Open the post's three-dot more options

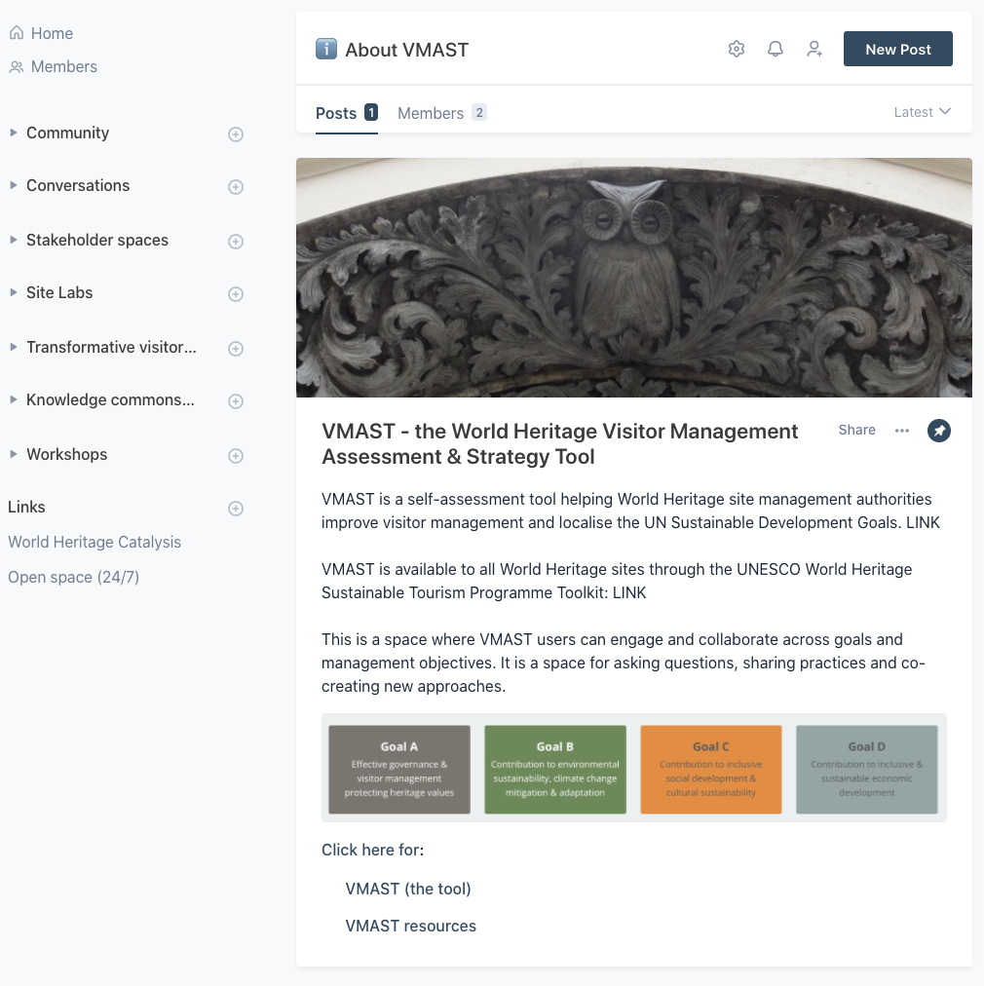[x=902, y=431]
